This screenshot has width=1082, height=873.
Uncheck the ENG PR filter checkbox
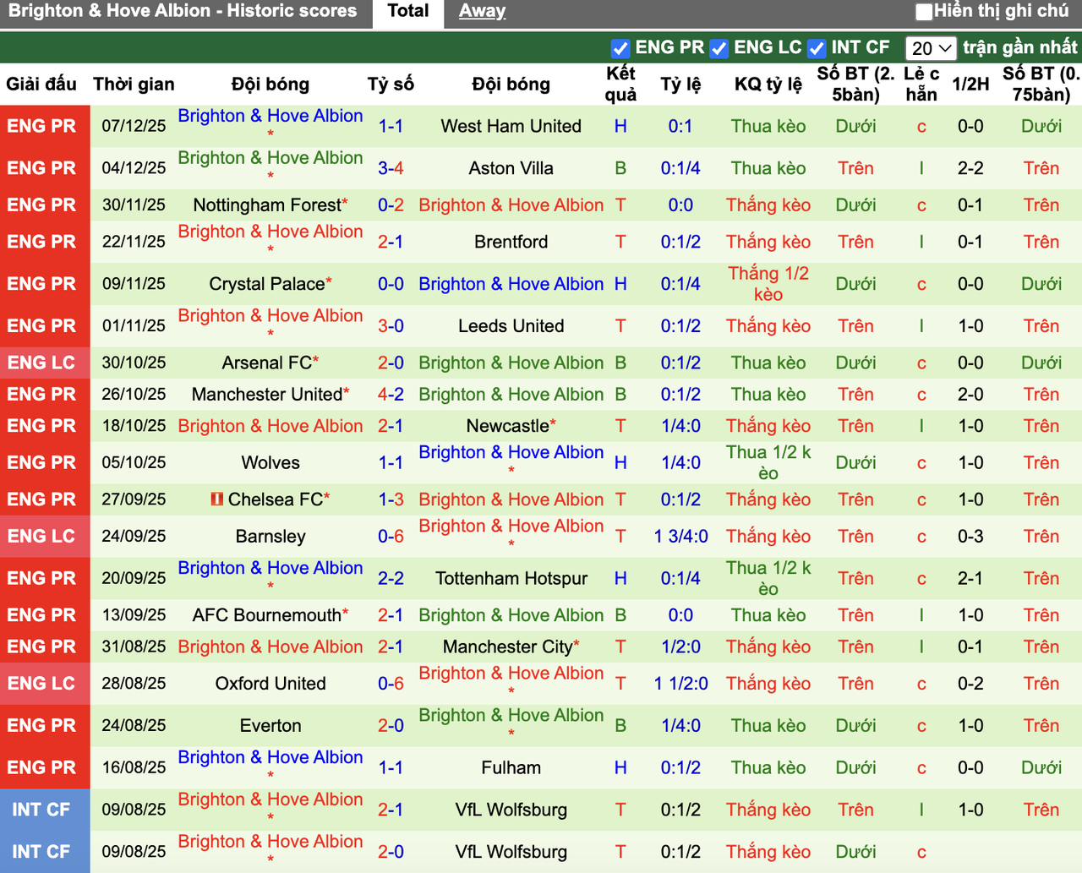(620, 48)
